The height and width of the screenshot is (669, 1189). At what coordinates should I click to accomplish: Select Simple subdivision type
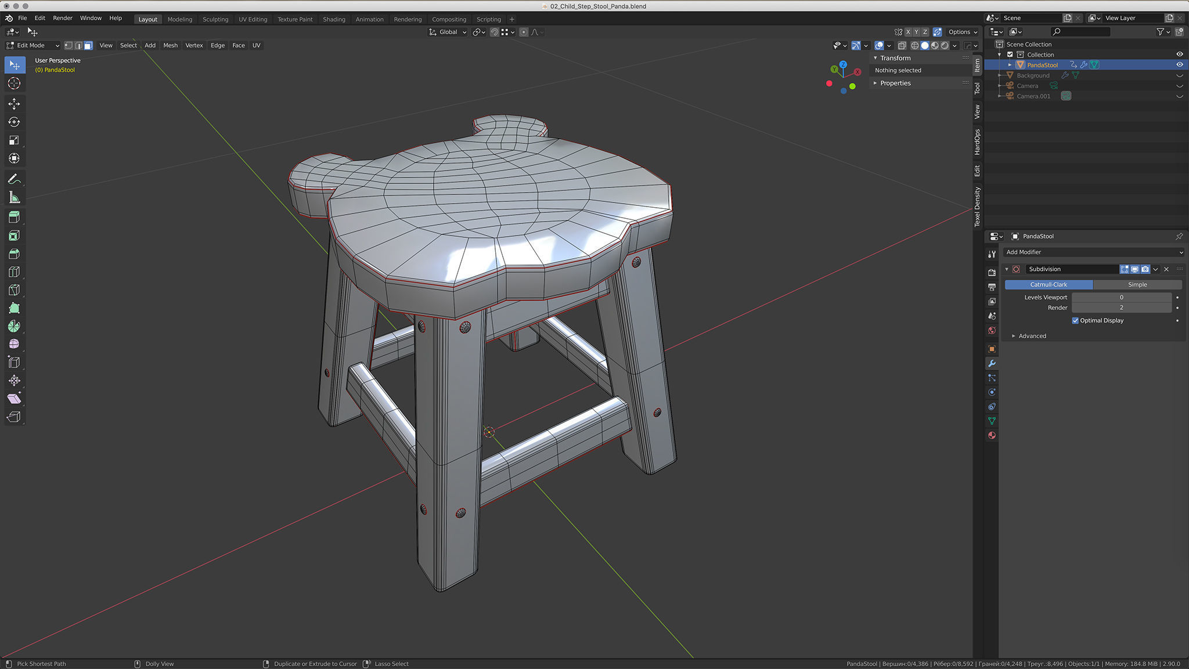coord(1137,284)
